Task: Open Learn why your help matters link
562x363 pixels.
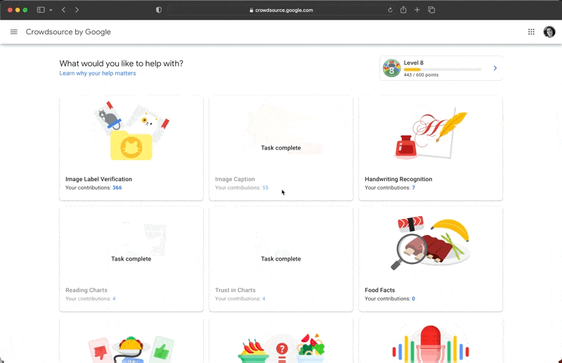Action: coord(98,73)
